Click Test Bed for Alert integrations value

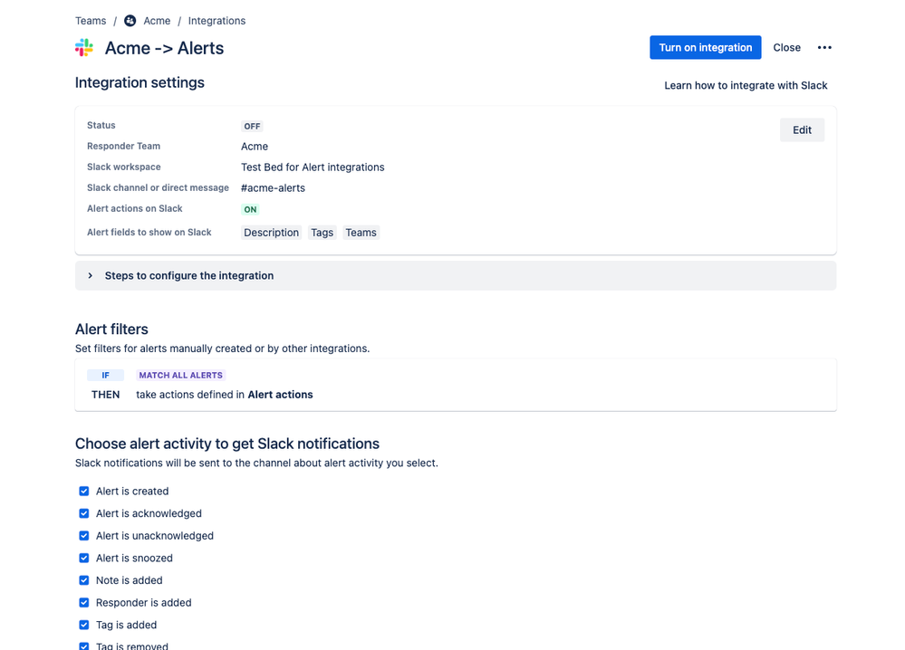313,167
